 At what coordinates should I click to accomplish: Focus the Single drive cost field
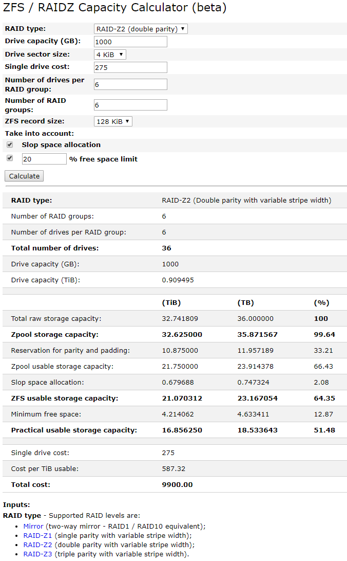pos(130,67)
